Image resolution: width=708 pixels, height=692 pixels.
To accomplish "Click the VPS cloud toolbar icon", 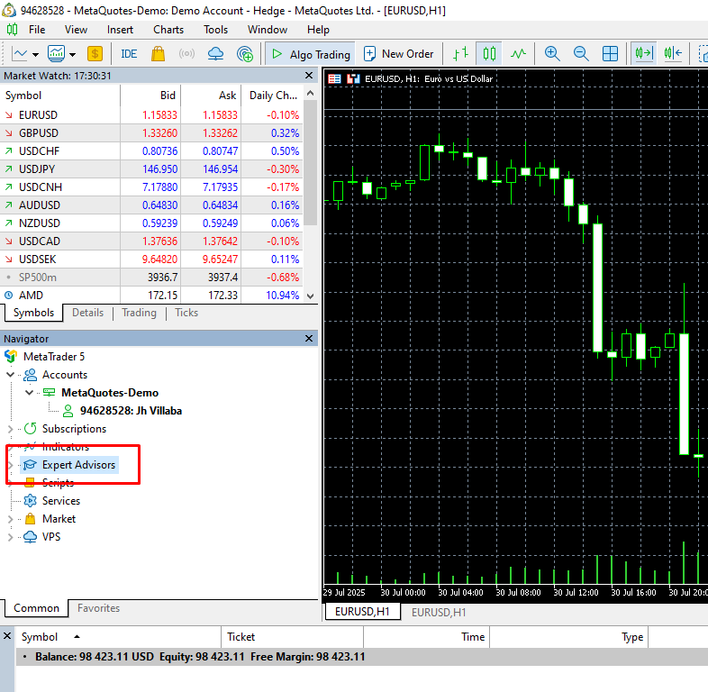I will (x=215, y=53).
